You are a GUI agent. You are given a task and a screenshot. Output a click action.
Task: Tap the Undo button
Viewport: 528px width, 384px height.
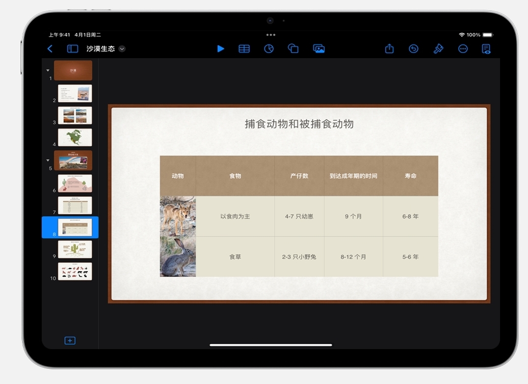pos(414,49)
